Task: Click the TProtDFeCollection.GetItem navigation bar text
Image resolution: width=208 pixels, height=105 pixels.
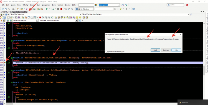Action: tap(92, 14)
